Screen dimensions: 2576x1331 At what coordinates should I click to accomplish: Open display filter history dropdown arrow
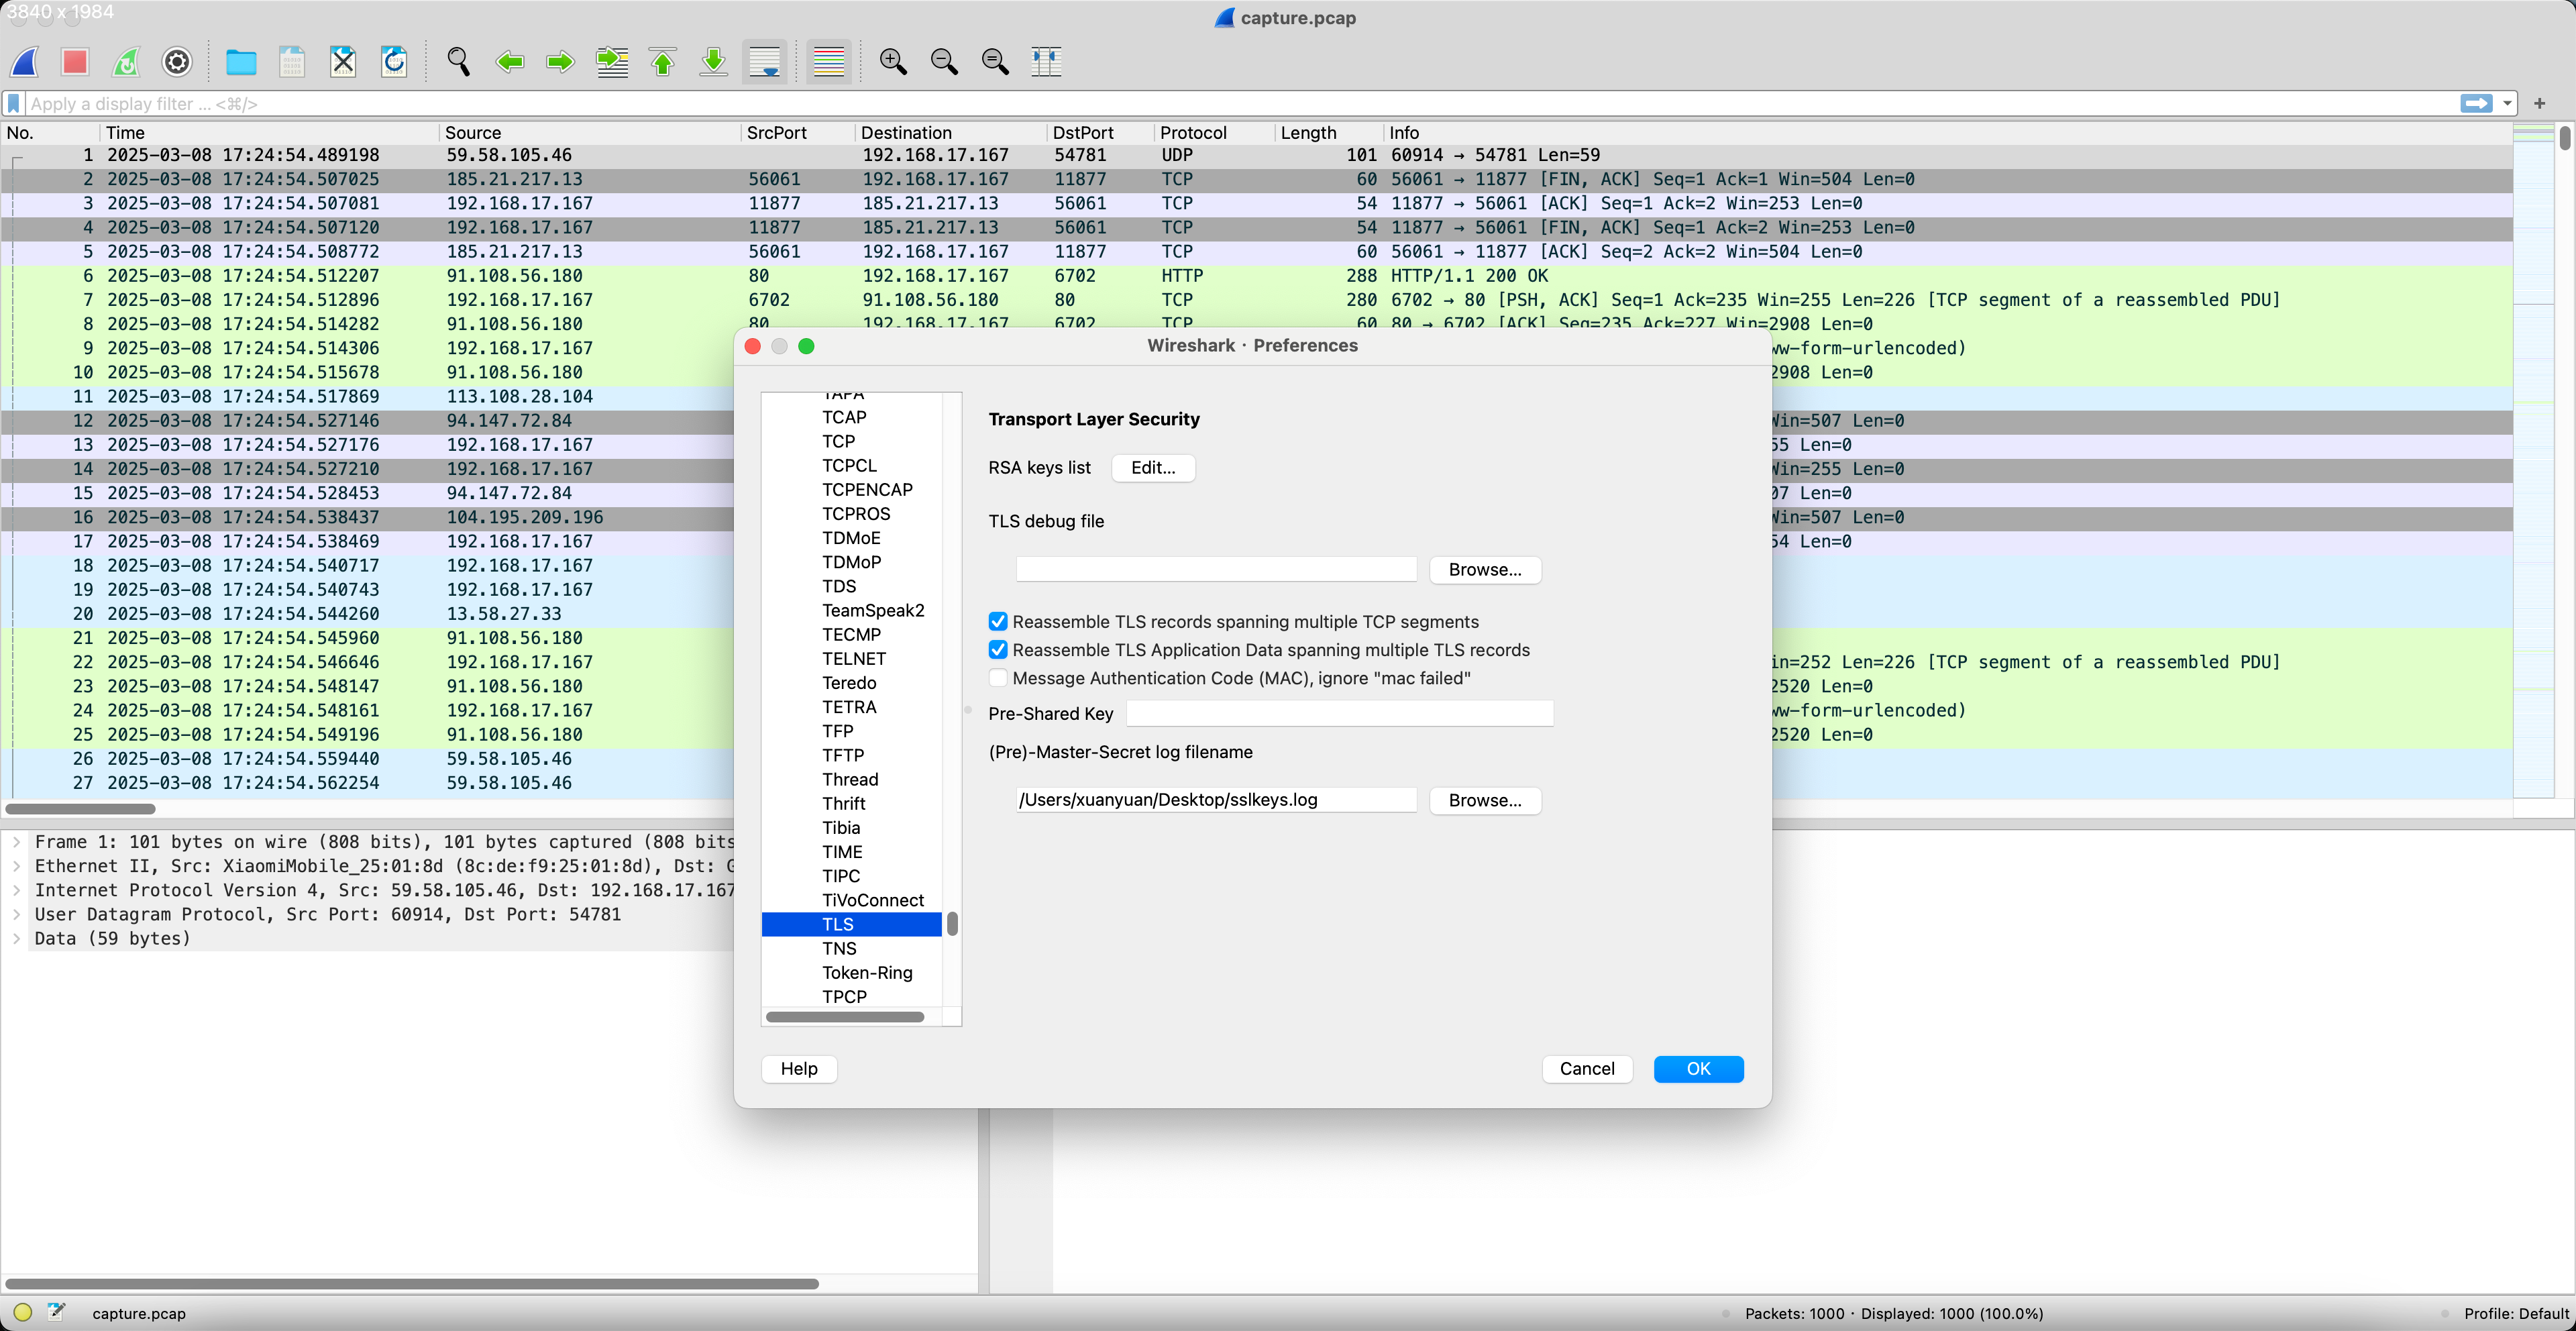[2507, 104]
